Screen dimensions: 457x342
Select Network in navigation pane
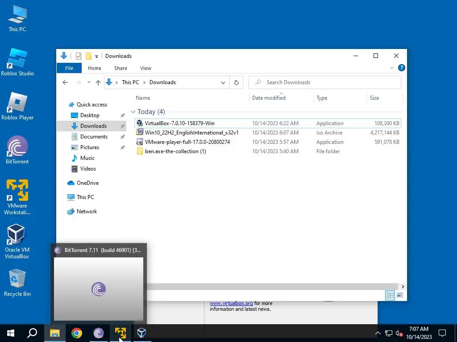87,212
